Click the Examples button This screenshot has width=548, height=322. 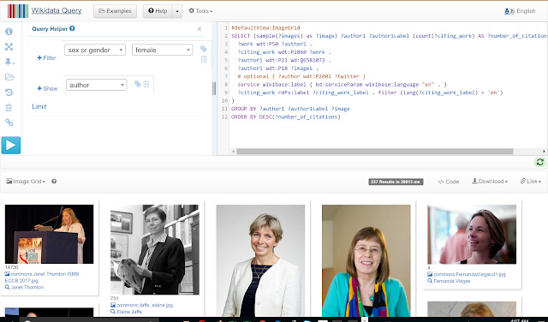pyautogui.click(x=115, y=11)
